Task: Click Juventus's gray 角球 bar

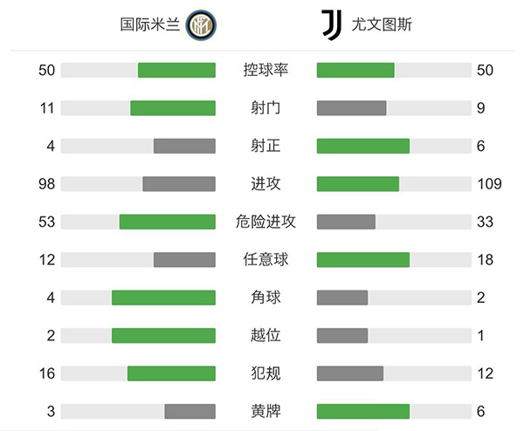Action: (341, 298)
